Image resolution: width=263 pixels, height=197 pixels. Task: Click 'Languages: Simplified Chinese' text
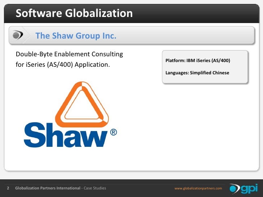click(x=197, y=73)
